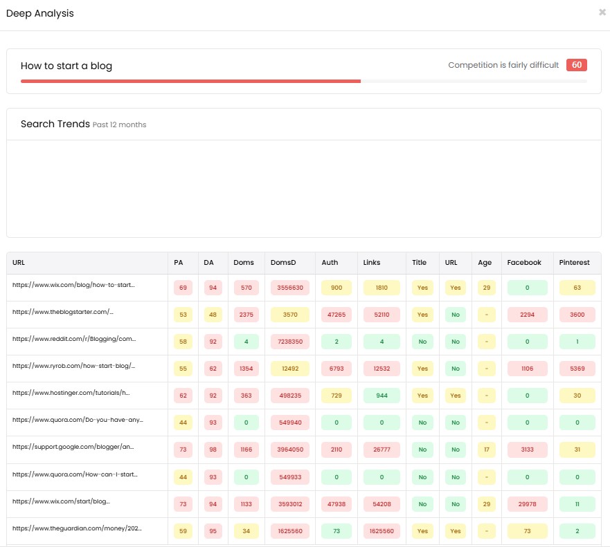Click DomsD value 3556630 in wix blog row
610x547 pixels.
290,288
